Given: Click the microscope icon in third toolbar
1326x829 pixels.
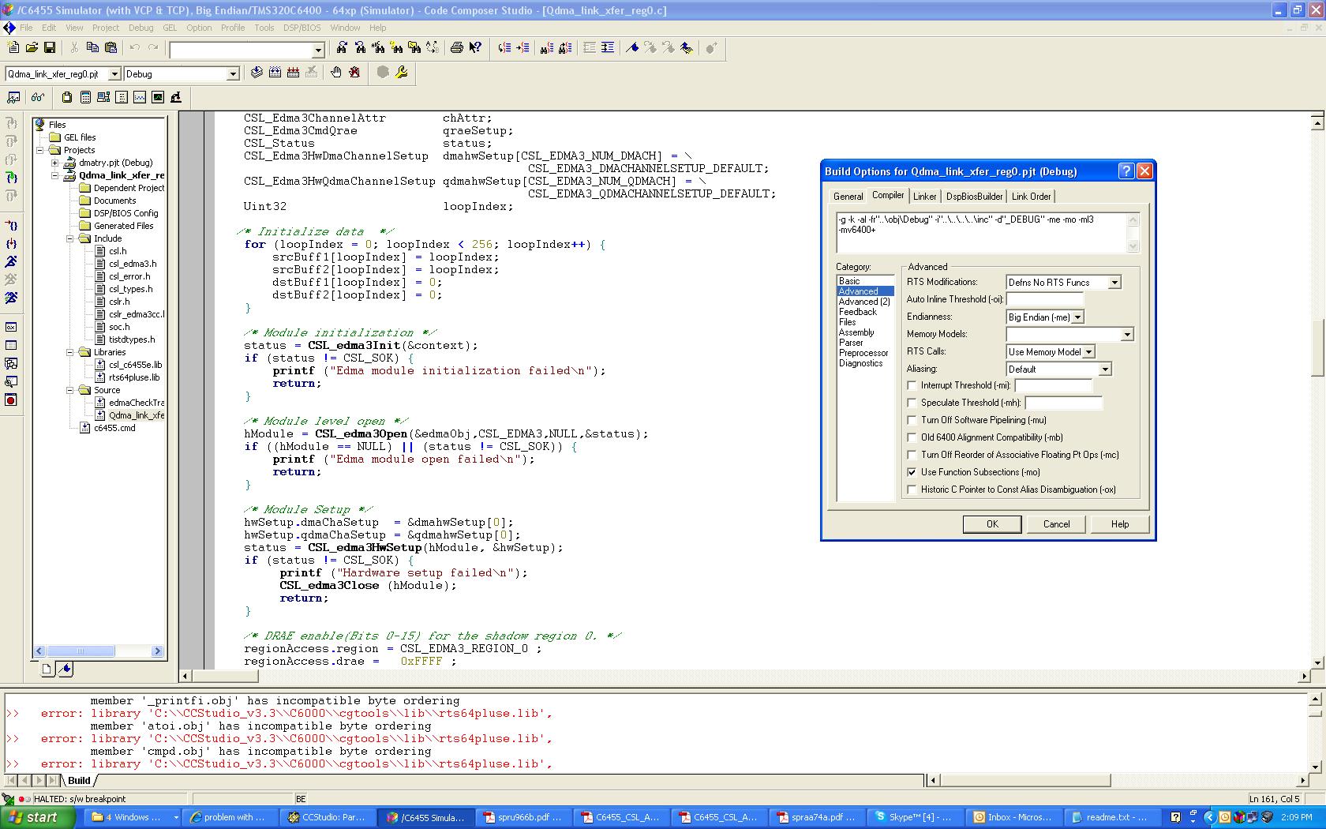Looking at the screenshot, I should (176, 97).
